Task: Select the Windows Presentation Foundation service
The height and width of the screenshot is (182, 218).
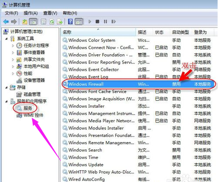Action: click(137, 135)
